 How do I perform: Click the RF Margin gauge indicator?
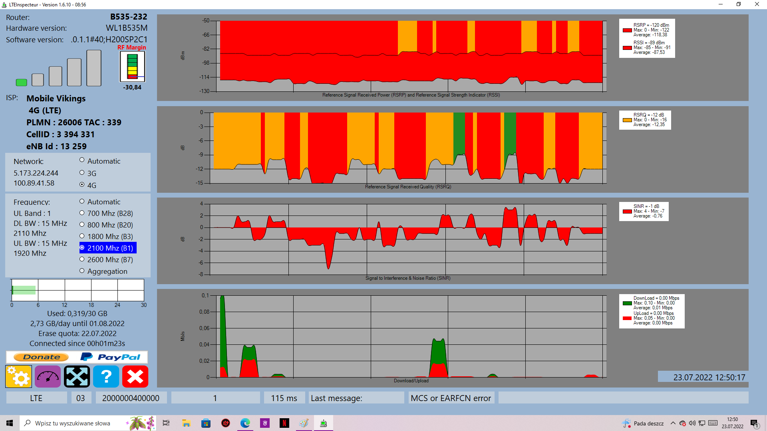[x=132, y=67]
